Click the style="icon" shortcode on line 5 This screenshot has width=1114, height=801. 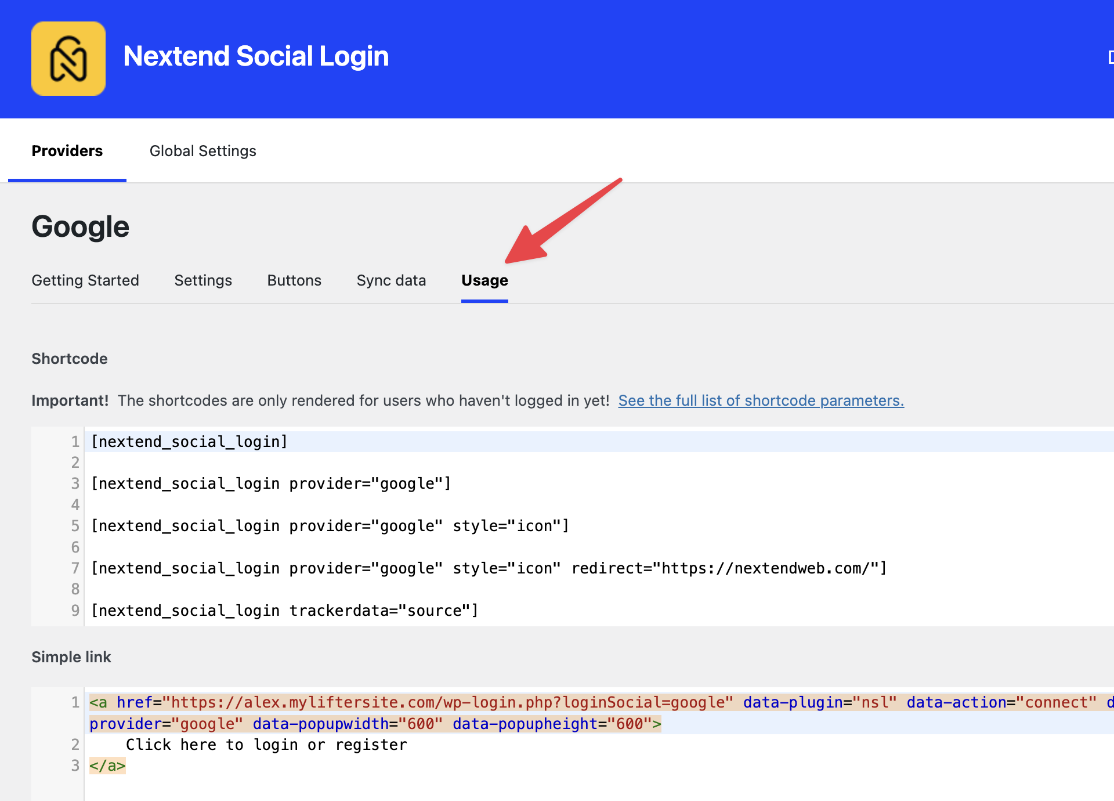330,526
